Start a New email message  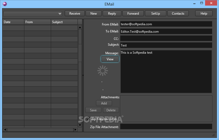93,14
